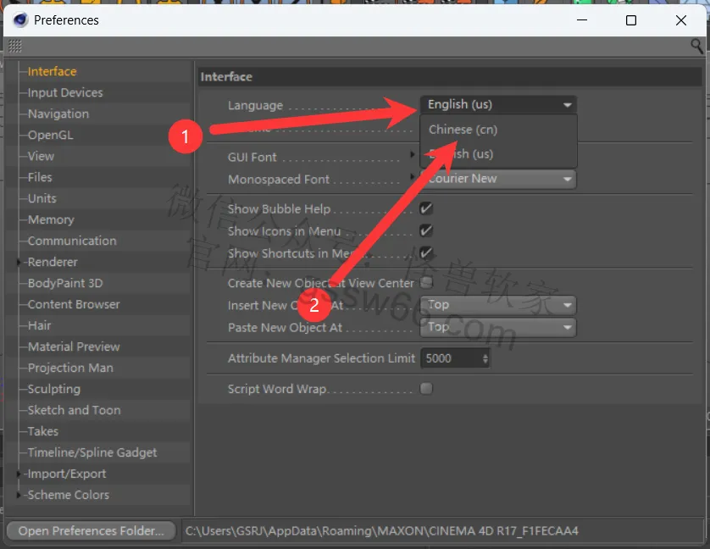
Task: Toggle Show Shortcuts in Menu checkbox
Action: pyautogui.click(x=426, y=252)
